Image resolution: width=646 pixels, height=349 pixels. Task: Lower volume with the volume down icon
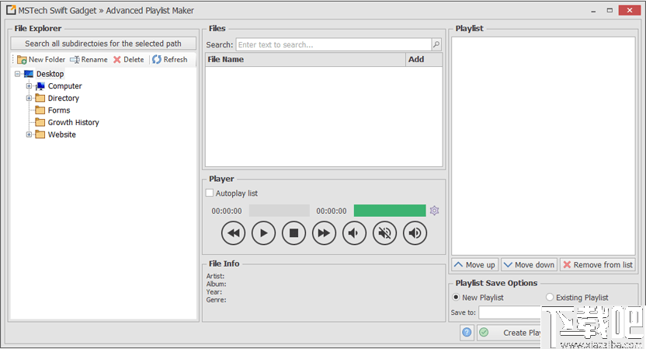[x=354, y=233]
